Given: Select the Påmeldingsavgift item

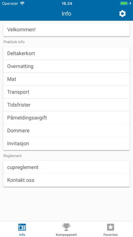Looking at the screenshot, I should click(x=66, y=118).
